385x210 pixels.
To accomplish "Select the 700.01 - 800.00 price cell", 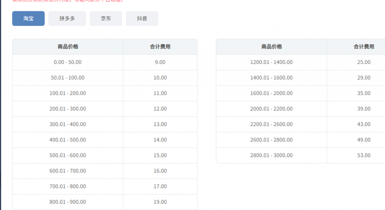I will [x=68, y=186].
